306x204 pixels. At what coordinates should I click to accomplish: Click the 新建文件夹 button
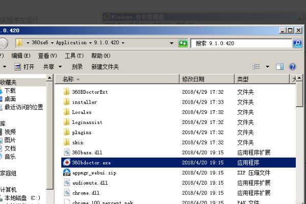pos(105,67)
